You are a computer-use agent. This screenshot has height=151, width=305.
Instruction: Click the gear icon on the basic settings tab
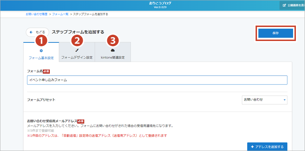[x=41, y=50]
